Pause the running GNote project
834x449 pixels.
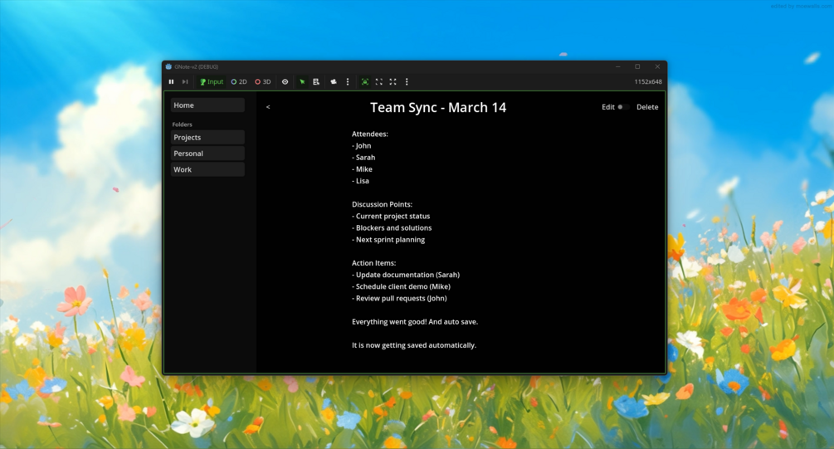(x=171, y=82)
